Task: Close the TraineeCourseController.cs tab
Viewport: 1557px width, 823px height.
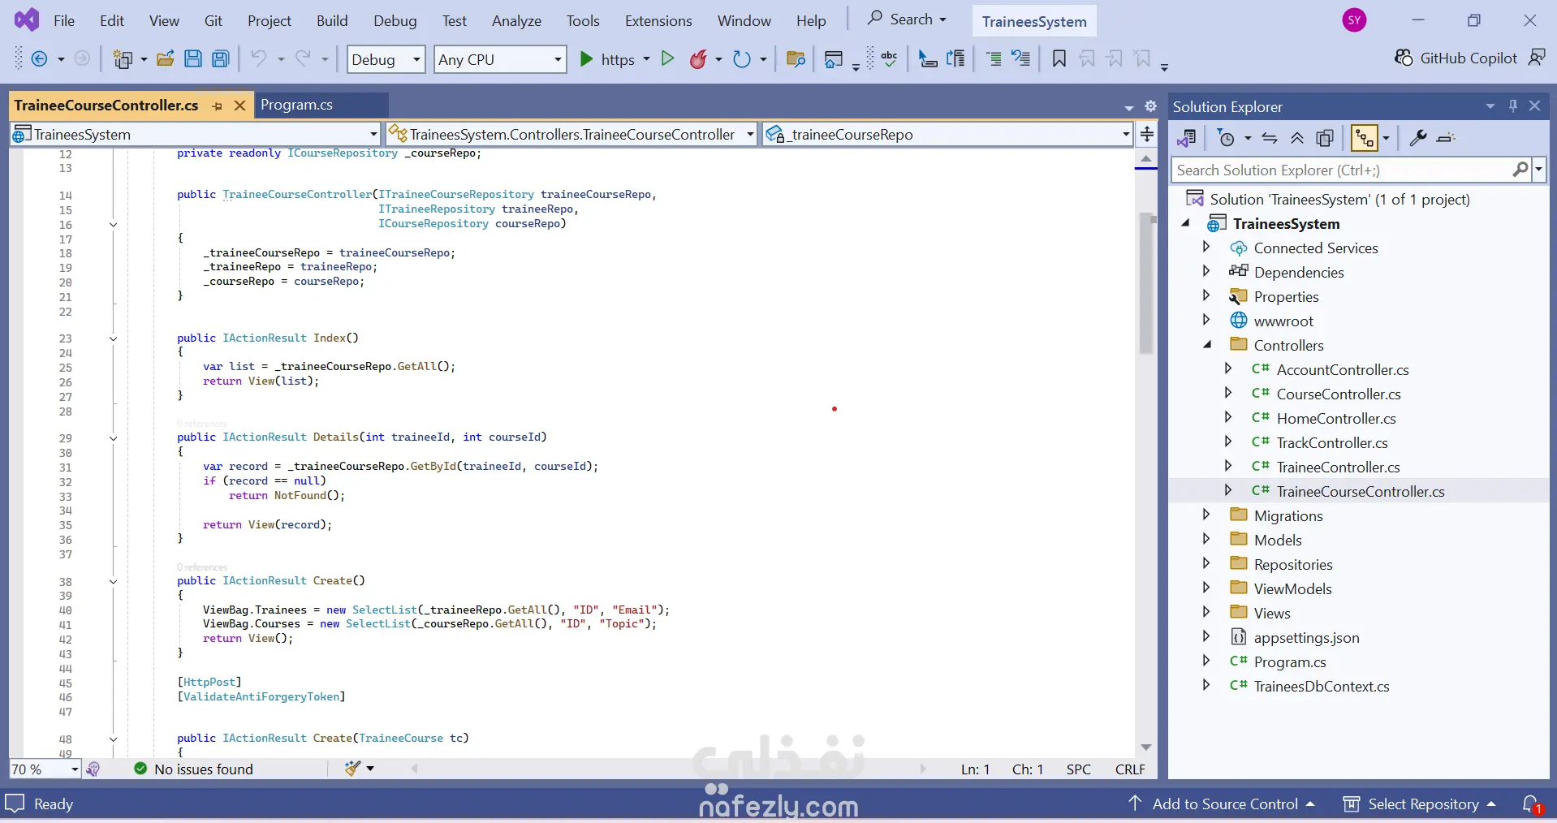Action: pos(239,106)
